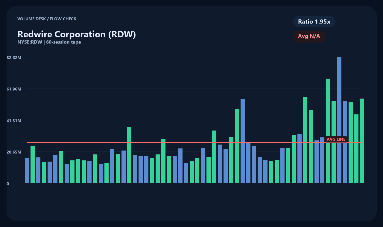Click the Ratio 1.95x badge
Image resolution: width=383 pixels, height=227 pixels.
(x=314, y=22)
